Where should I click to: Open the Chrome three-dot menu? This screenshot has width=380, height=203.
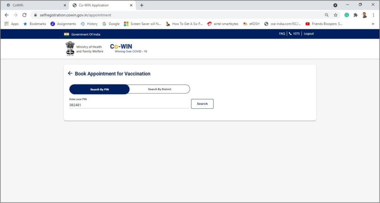pos(373,15)
